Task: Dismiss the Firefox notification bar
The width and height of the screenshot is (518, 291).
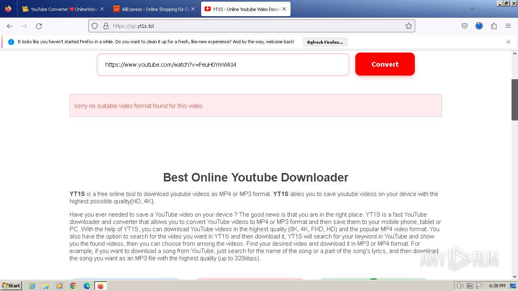Action: [x=508, y=42]
